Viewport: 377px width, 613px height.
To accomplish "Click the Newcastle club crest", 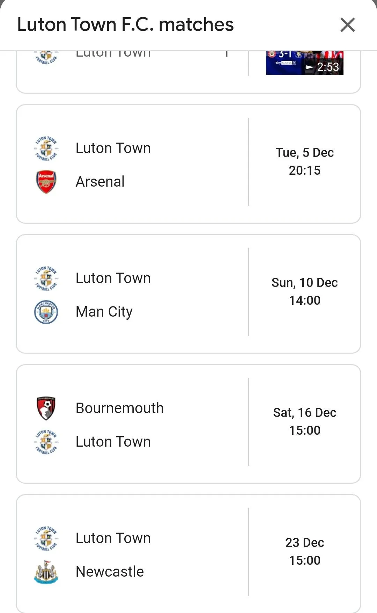I will point(46,572).
